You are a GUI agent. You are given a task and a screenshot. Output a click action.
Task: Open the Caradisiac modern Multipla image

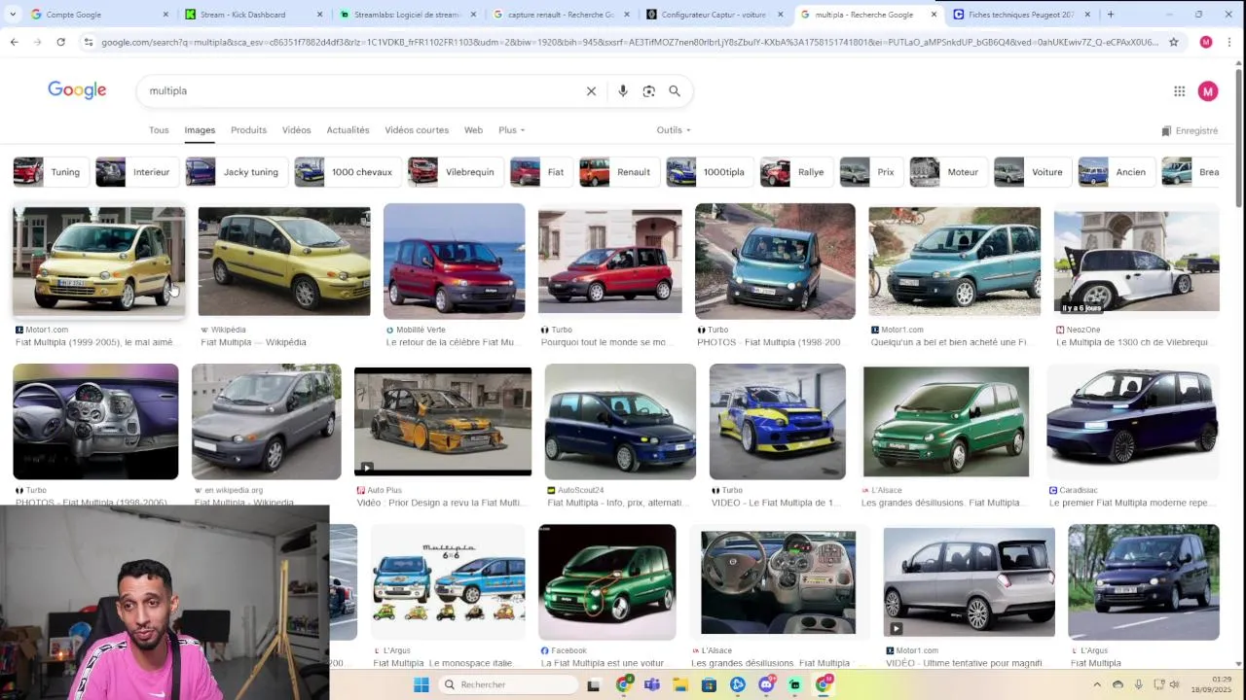click(x=1133, y=421)
